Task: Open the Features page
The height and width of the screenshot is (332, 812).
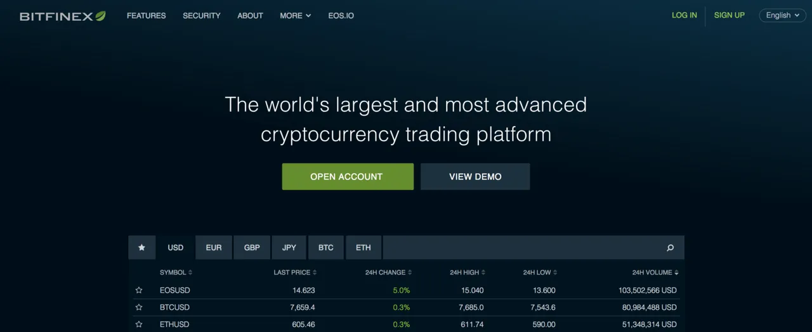Action: pos(147,16)
